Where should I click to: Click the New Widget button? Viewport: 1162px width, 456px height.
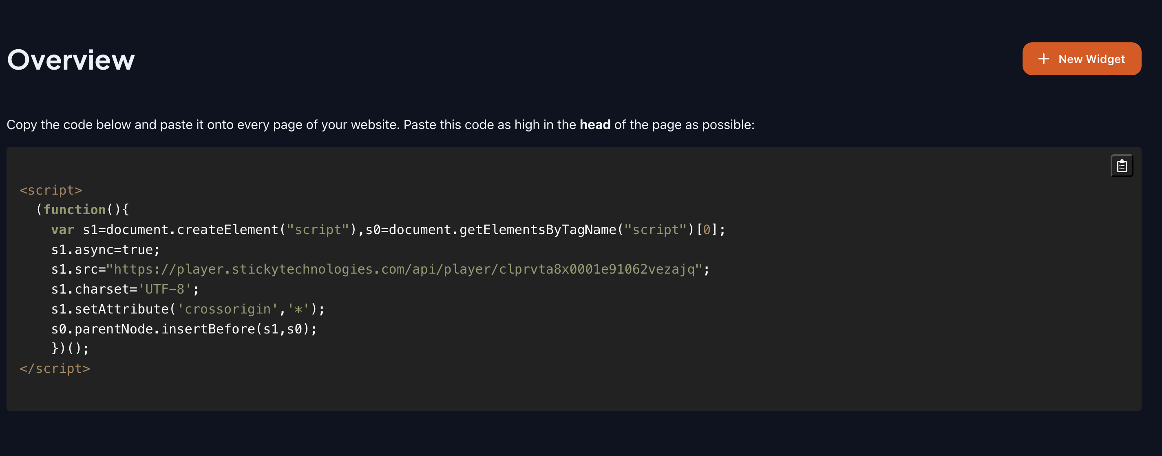(1082, 59)
